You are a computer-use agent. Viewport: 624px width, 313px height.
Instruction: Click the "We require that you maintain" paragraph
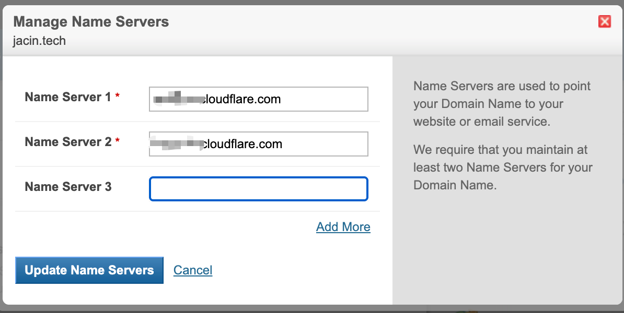[x=502, y=167]
